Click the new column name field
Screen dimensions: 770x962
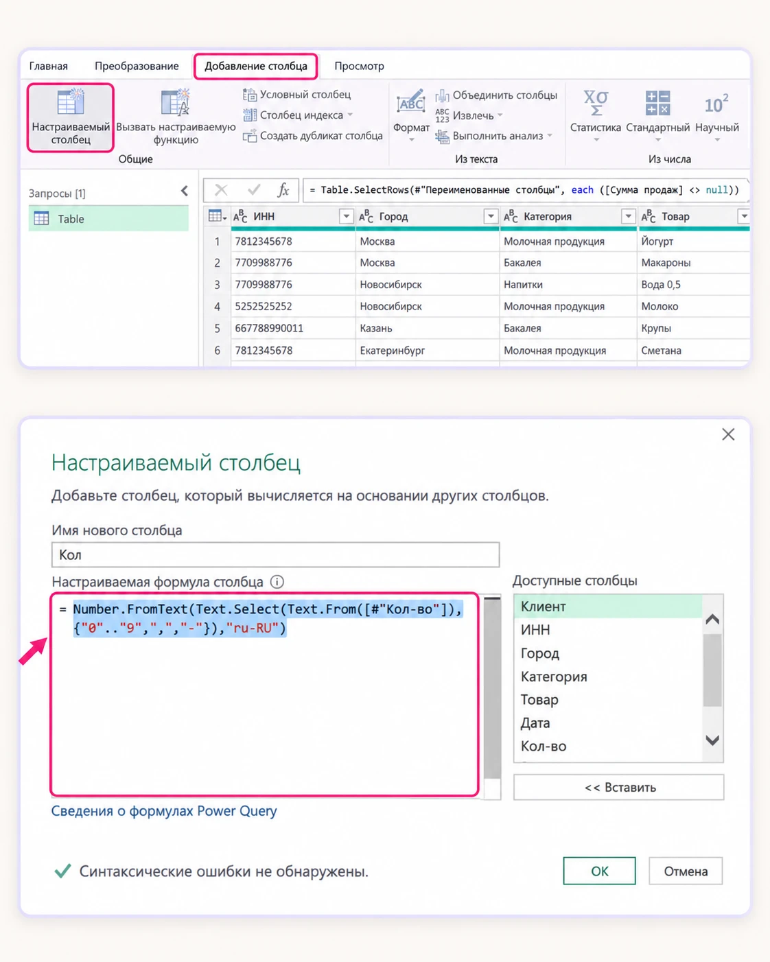click(x=275, y=554)
